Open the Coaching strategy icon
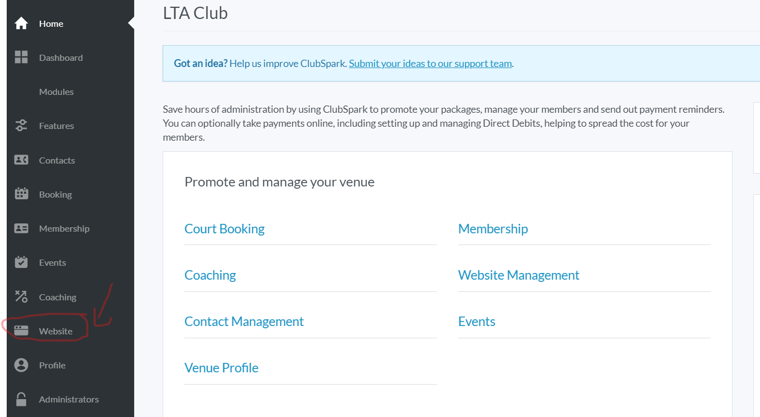Image resolution: width=760 pixels, height=417 pixels. coord(21,296)
